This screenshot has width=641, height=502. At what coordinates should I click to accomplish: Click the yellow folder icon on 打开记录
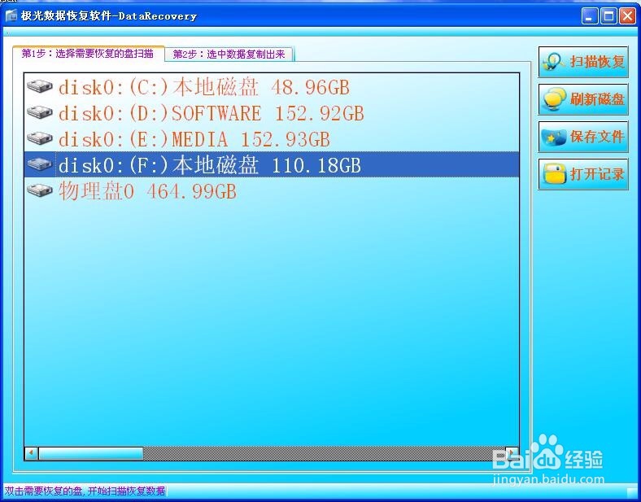554,174
